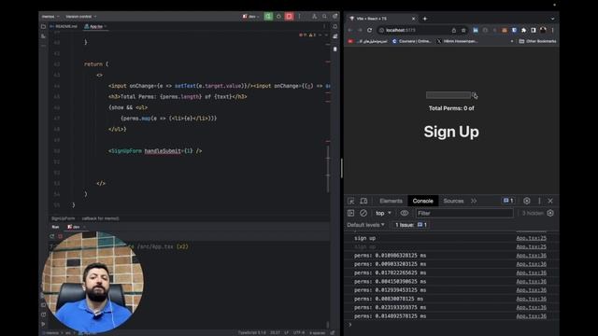Switch to the README.md editor tab
Screen dimensions: 598x336
coord(64,26)
